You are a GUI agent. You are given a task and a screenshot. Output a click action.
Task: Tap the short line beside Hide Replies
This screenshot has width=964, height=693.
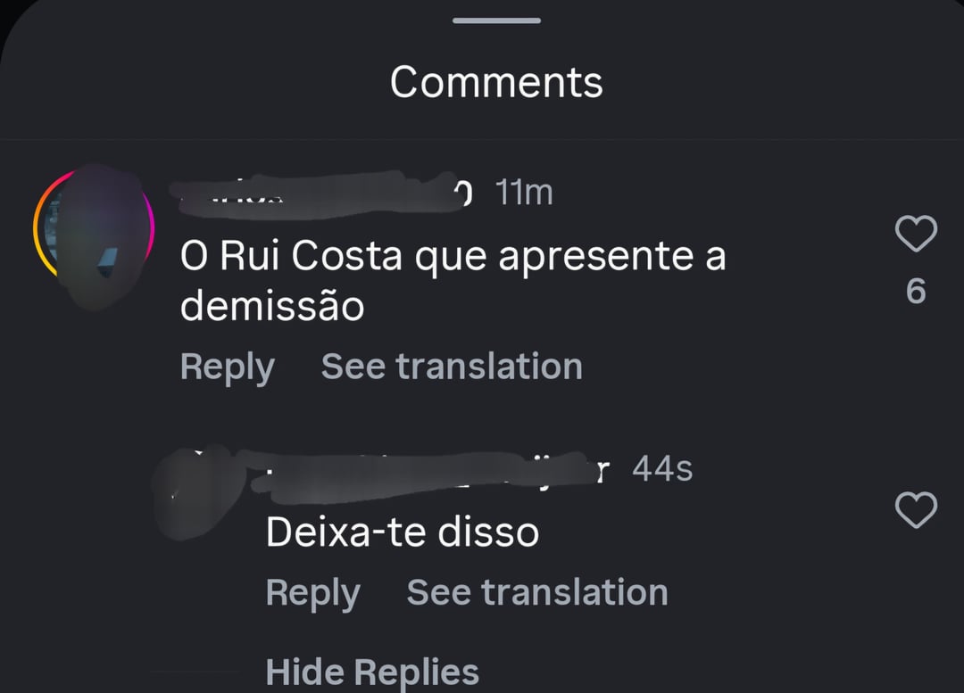click(x=194, y=672)
